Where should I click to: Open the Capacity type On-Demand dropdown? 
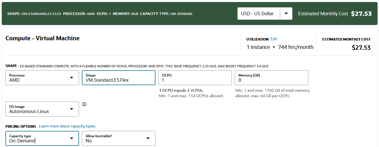pyautogui.click(x=42, y=138)
